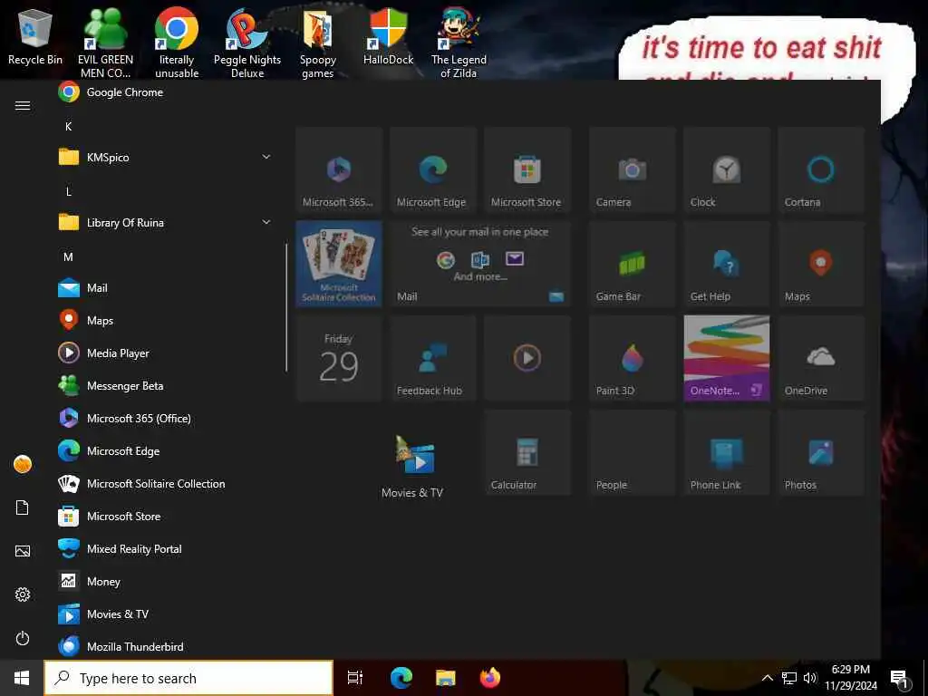
Task: Launch Media Player from app list
Action: coord(165,353)
